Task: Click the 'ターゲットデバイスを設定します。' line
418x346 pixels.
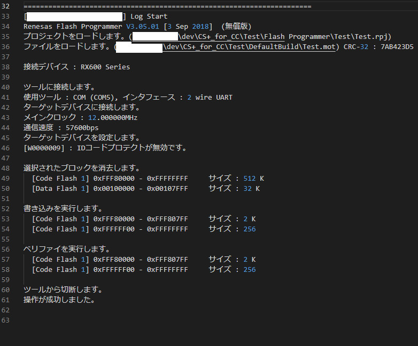Action: (82, 138)
